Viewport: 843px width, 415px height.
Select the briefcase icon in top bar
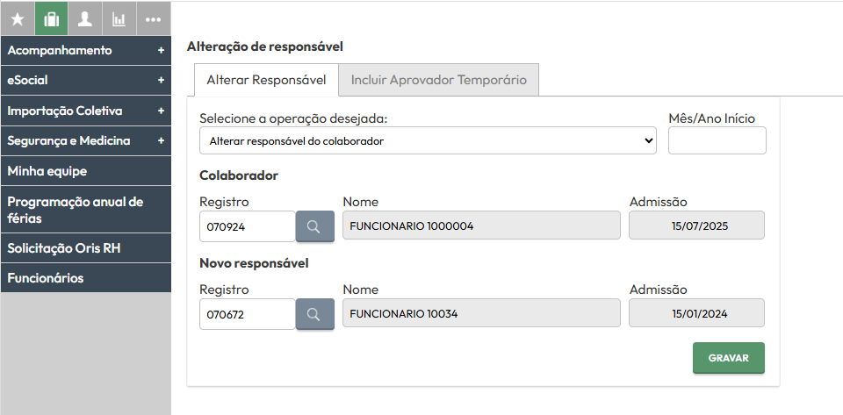point(52,19)
